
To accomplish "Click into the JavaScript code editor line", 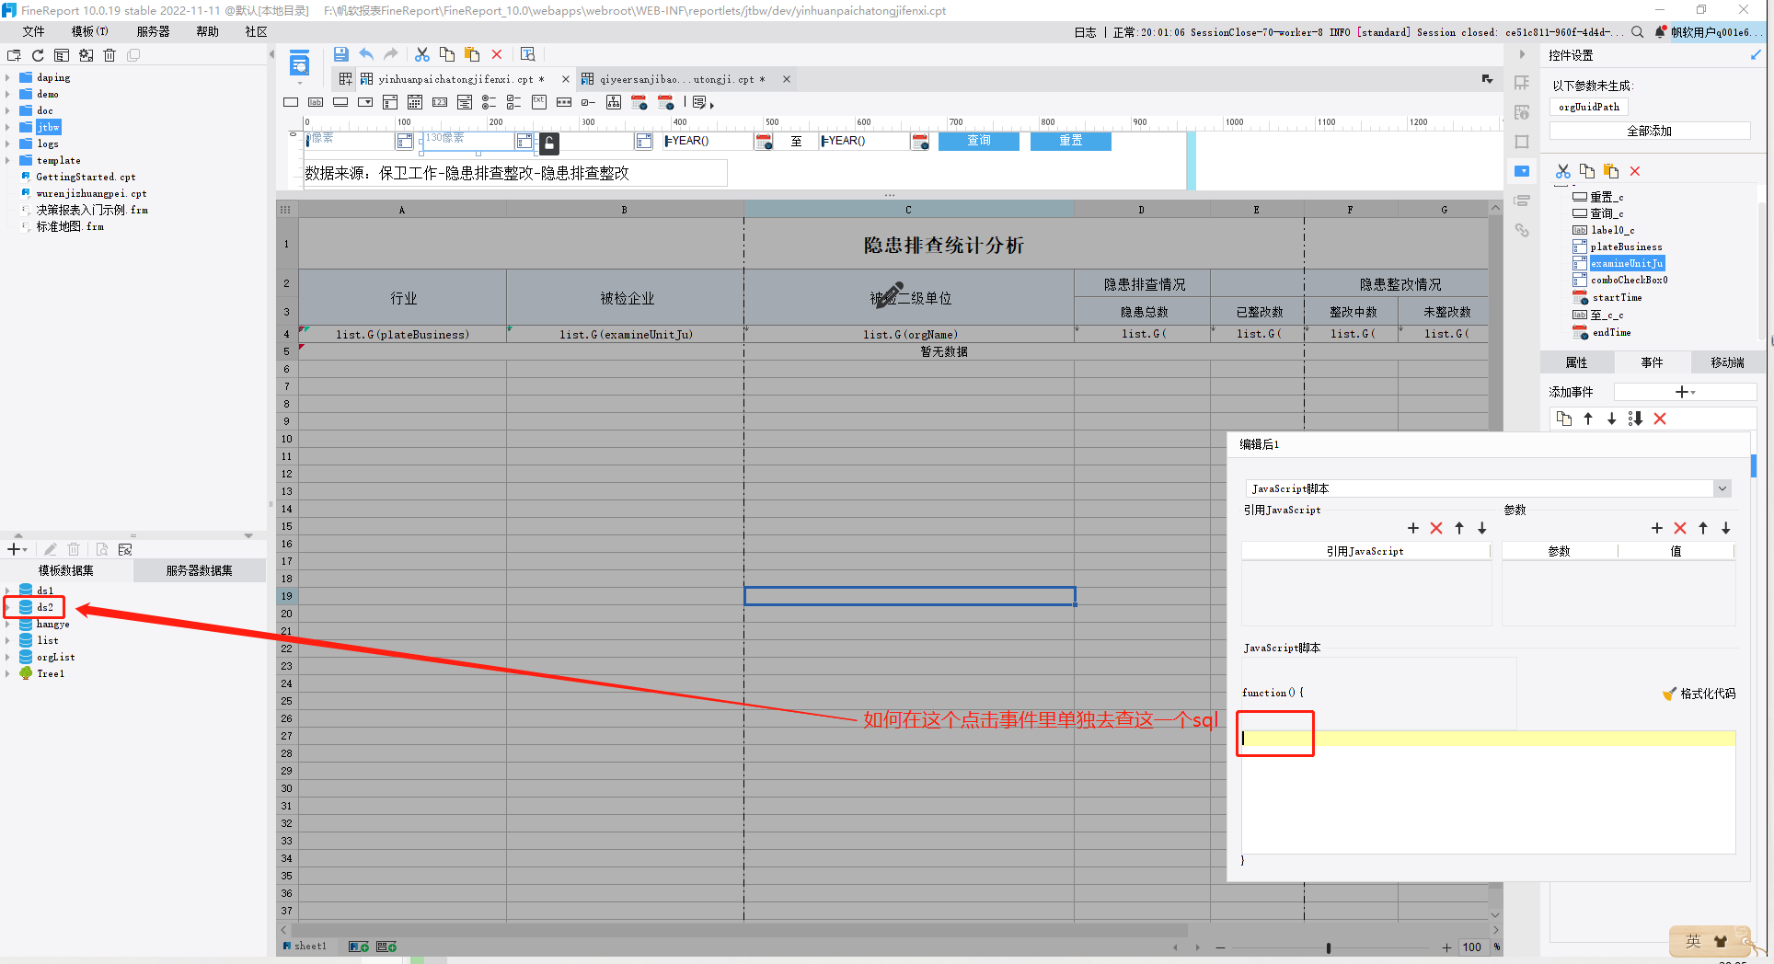I will click(1489, 739).
